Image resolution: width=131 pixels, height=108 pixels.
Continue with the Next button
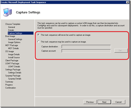pos(104,102)
